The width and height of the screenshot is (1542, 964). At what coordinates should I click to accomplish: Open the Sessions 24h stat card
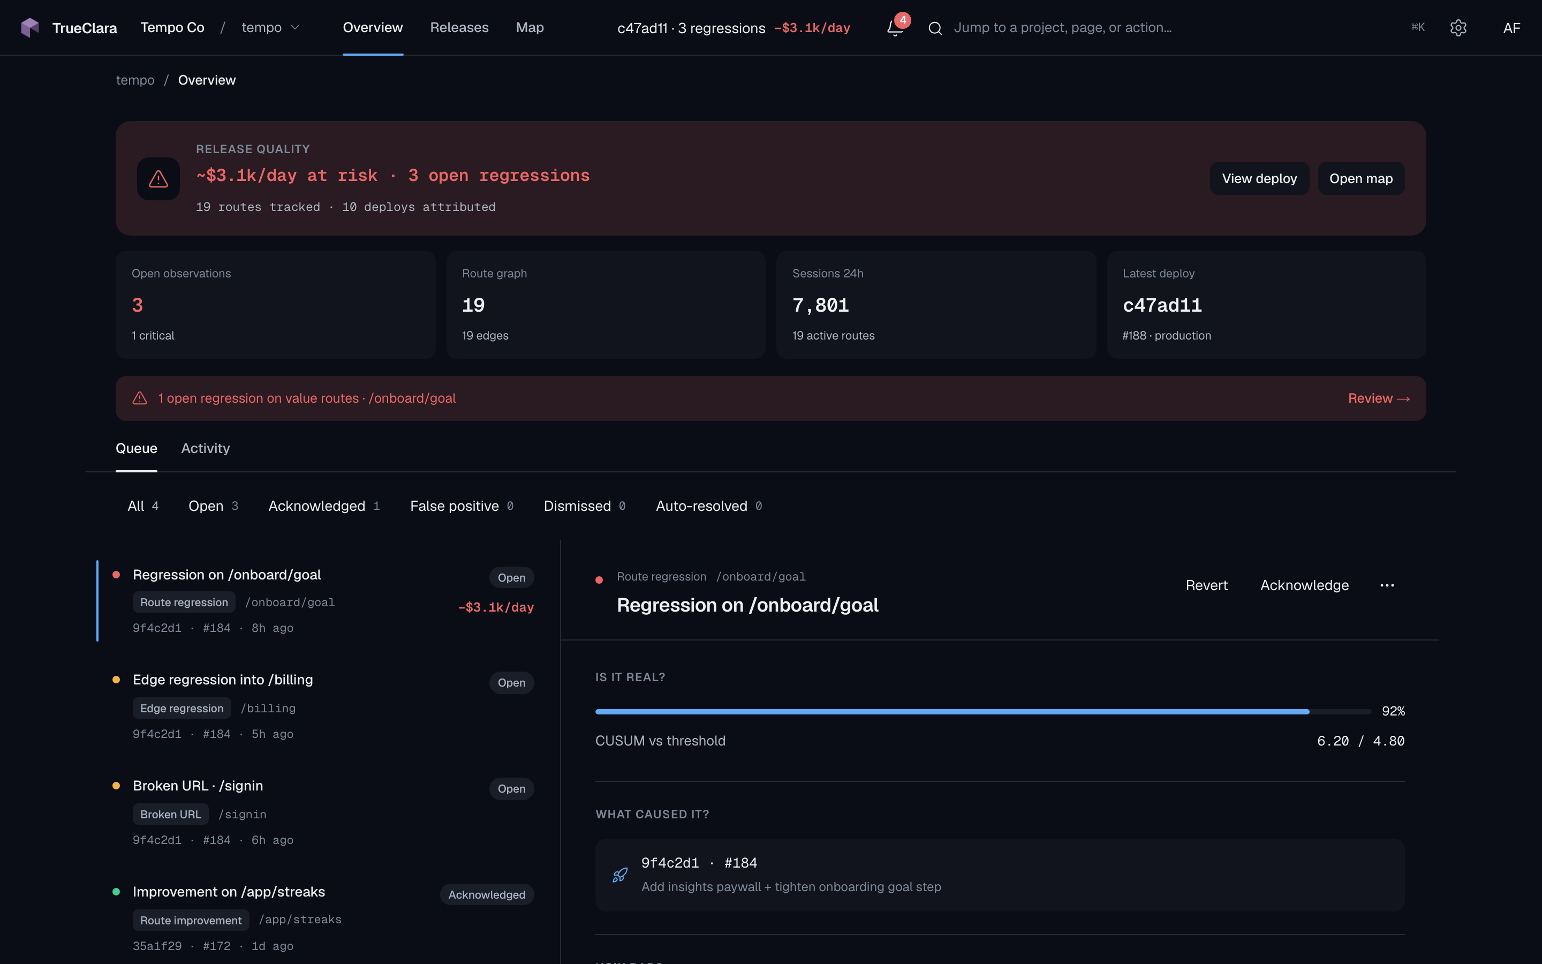click(936, 305)
